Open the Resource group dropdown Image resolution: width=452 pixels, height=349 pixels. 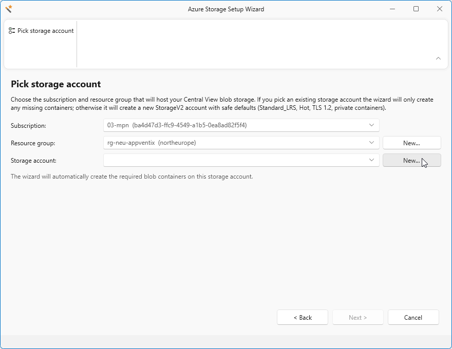click(x=241, y=143)
